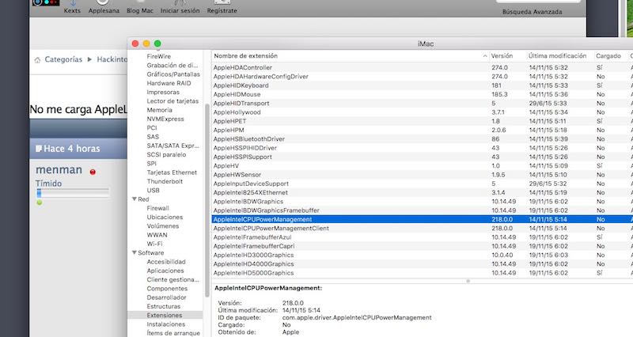Go to Categorías breadcrumb

click(63, 59)
